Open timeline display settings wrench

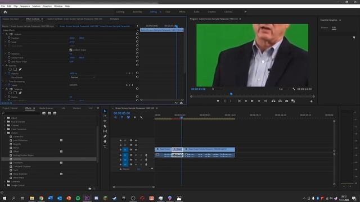tap(141, 117)
